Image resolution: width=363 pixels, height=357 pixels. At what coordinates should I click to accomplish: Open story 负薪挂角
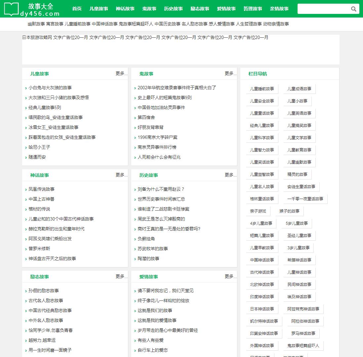click(x=146, y=239)
